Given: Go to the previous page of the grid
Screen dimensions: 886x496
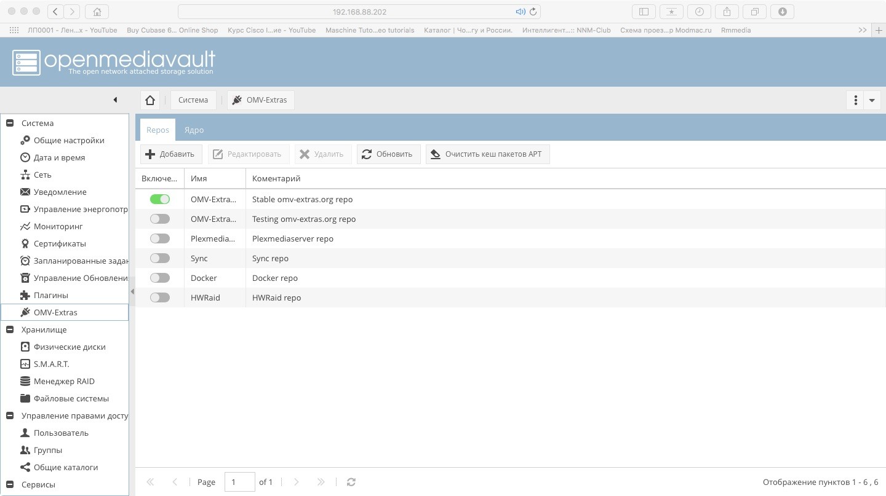Looking at the screenshot, I should point(175,482).
